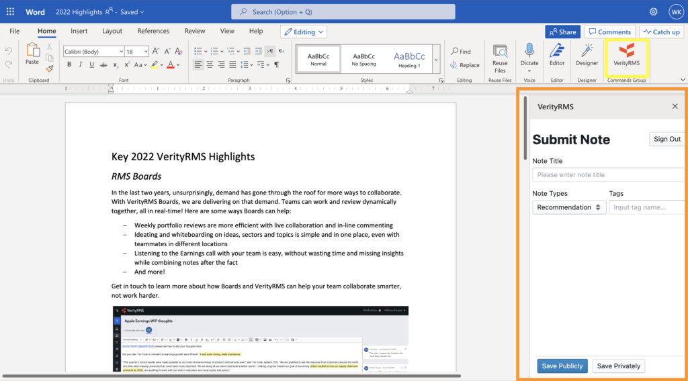Click Save Privately

[x=618, y=366]
